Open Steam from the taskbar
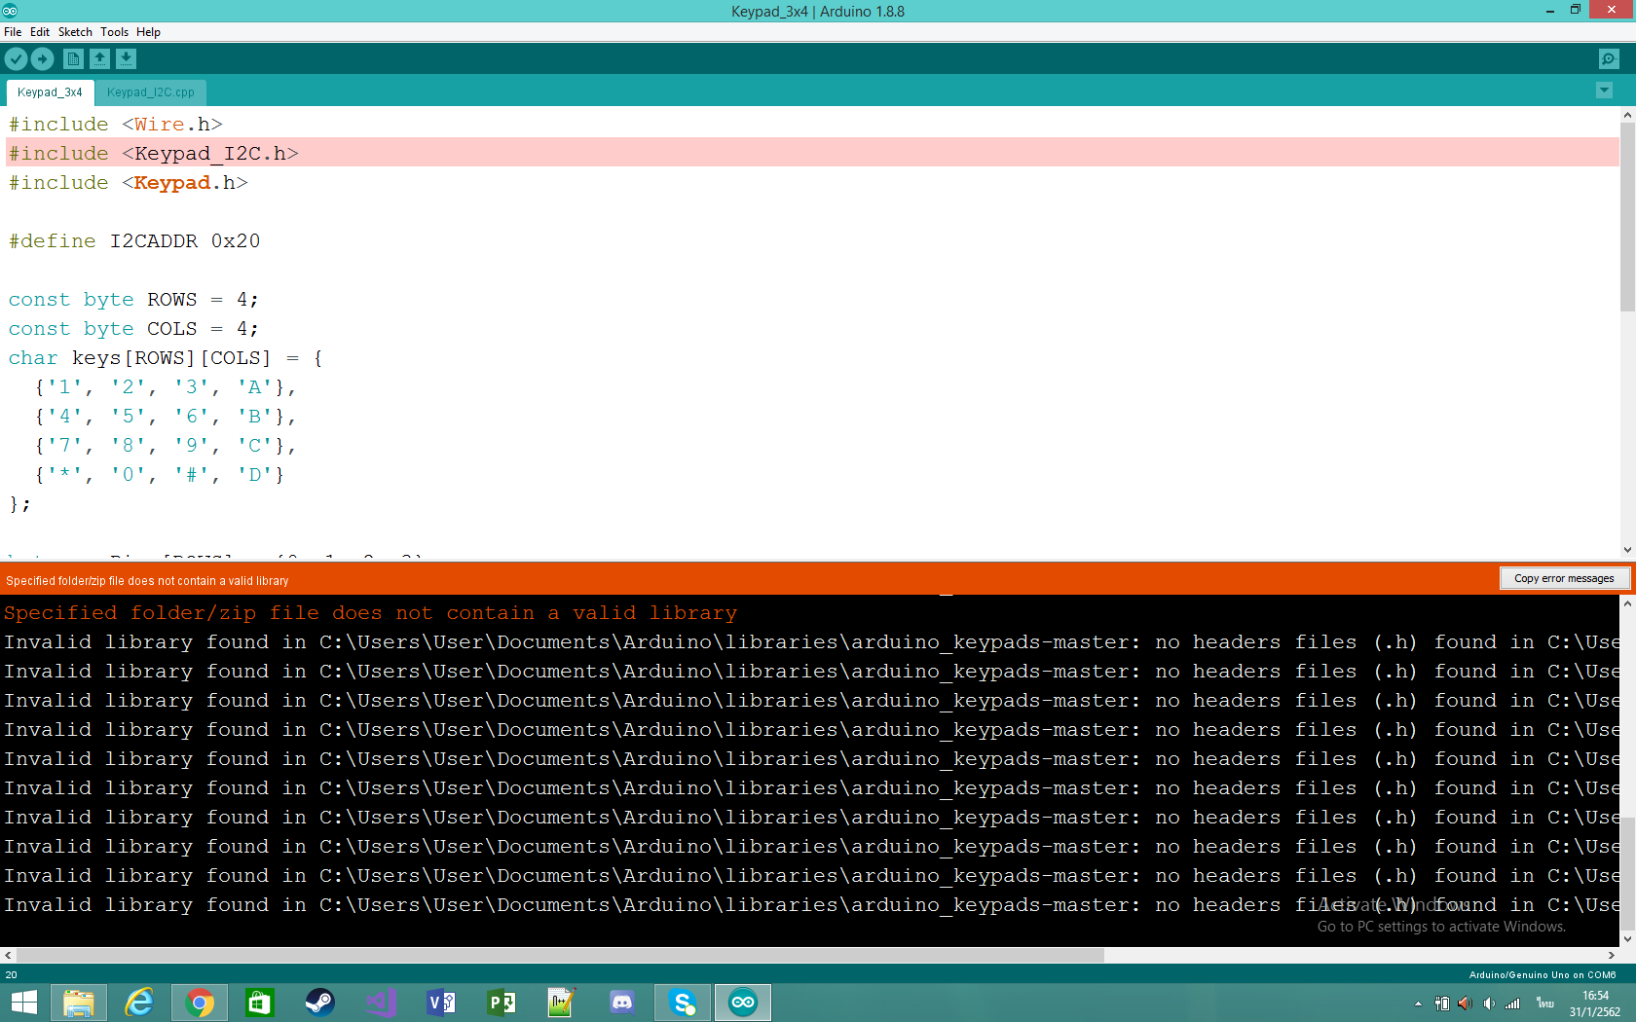The height and width of the screenshot is (1022, 1636). tap(319, 1002)
